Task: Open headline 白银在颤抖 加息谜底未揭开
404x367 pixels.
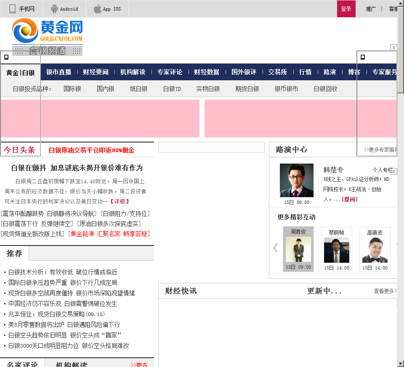Action: [77, 168]
